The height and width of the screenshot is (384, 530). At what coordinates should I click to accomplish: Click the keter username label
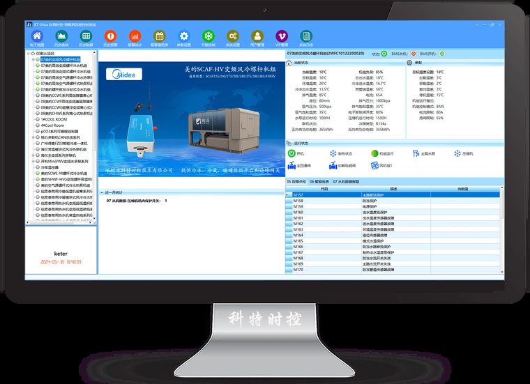(61, 254)
